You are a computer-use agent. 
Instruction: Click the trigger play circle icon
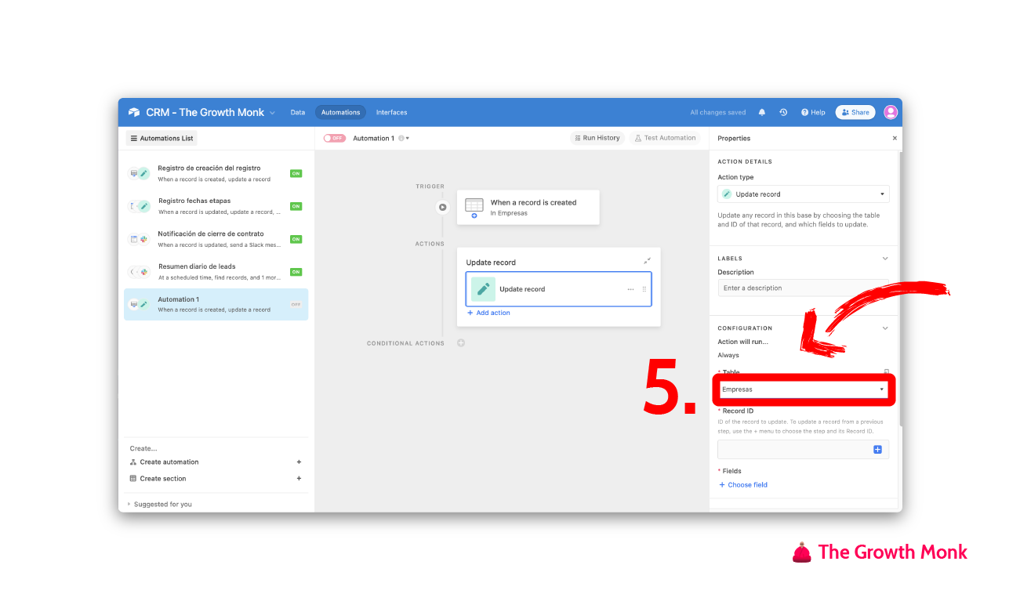[443, 208]
